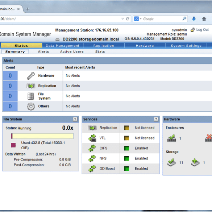Select the Stats sub-tab
The image size is (212, 212).
pyautogui.click(x=100, y=51)
